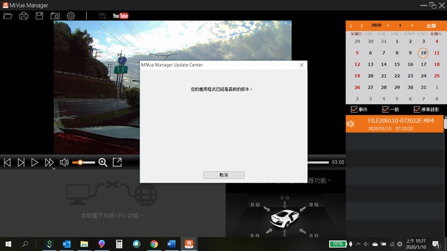The image size is (447, 251).
Task: Jump to previous file playback button
Action: (x=7, y=162)
